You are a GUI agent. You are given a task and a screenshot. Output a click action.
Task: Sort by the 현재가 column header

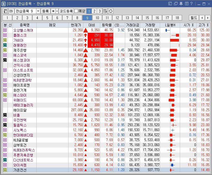(x=76, y=25)
